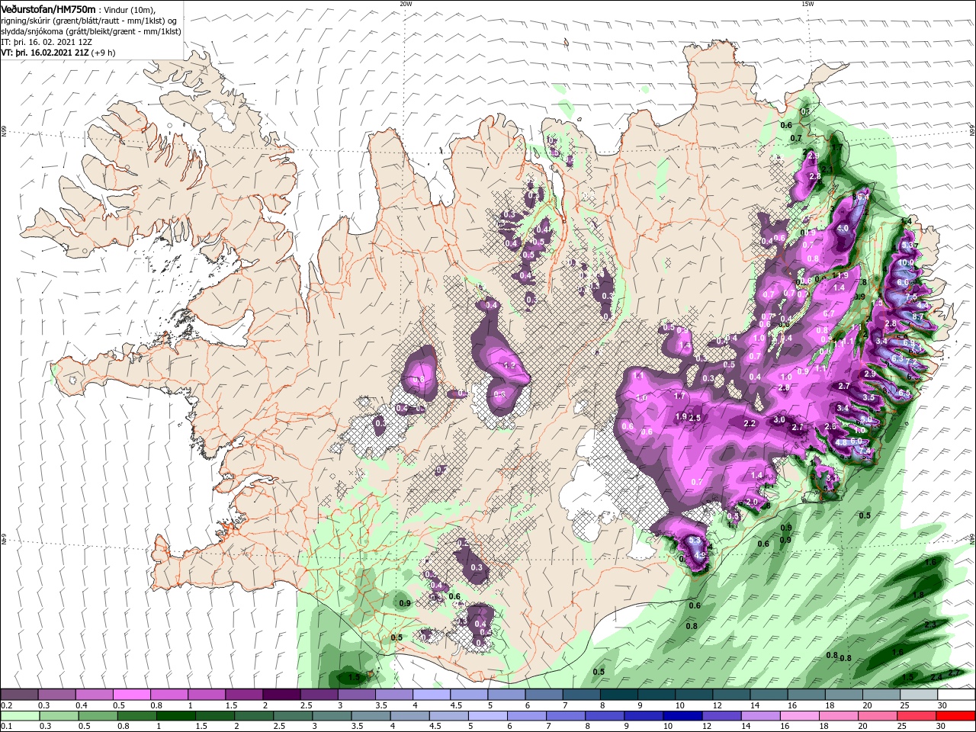Select the 'VT: þri. 16.02.2021 21Z' valid time
976x732 pixels.
coord(46,52)
